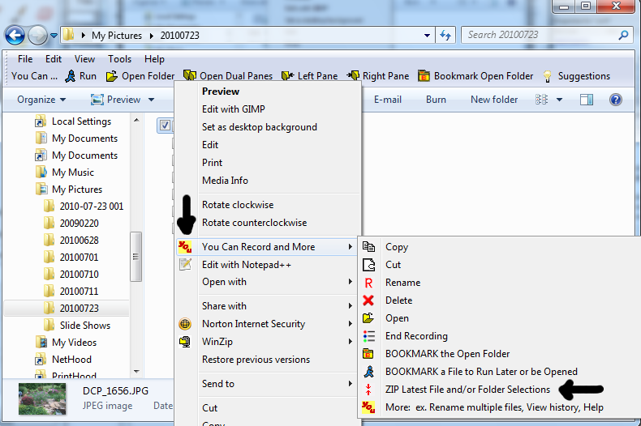Viewport: 641px width, 426px height.
Task: Select ZIP Latest File and/or Folder Selections
Action: (x=467, y=390)
